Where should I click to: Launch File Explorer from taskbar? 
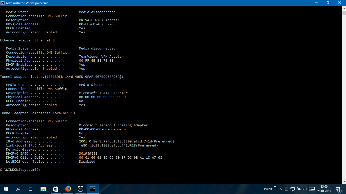point(43,189)
